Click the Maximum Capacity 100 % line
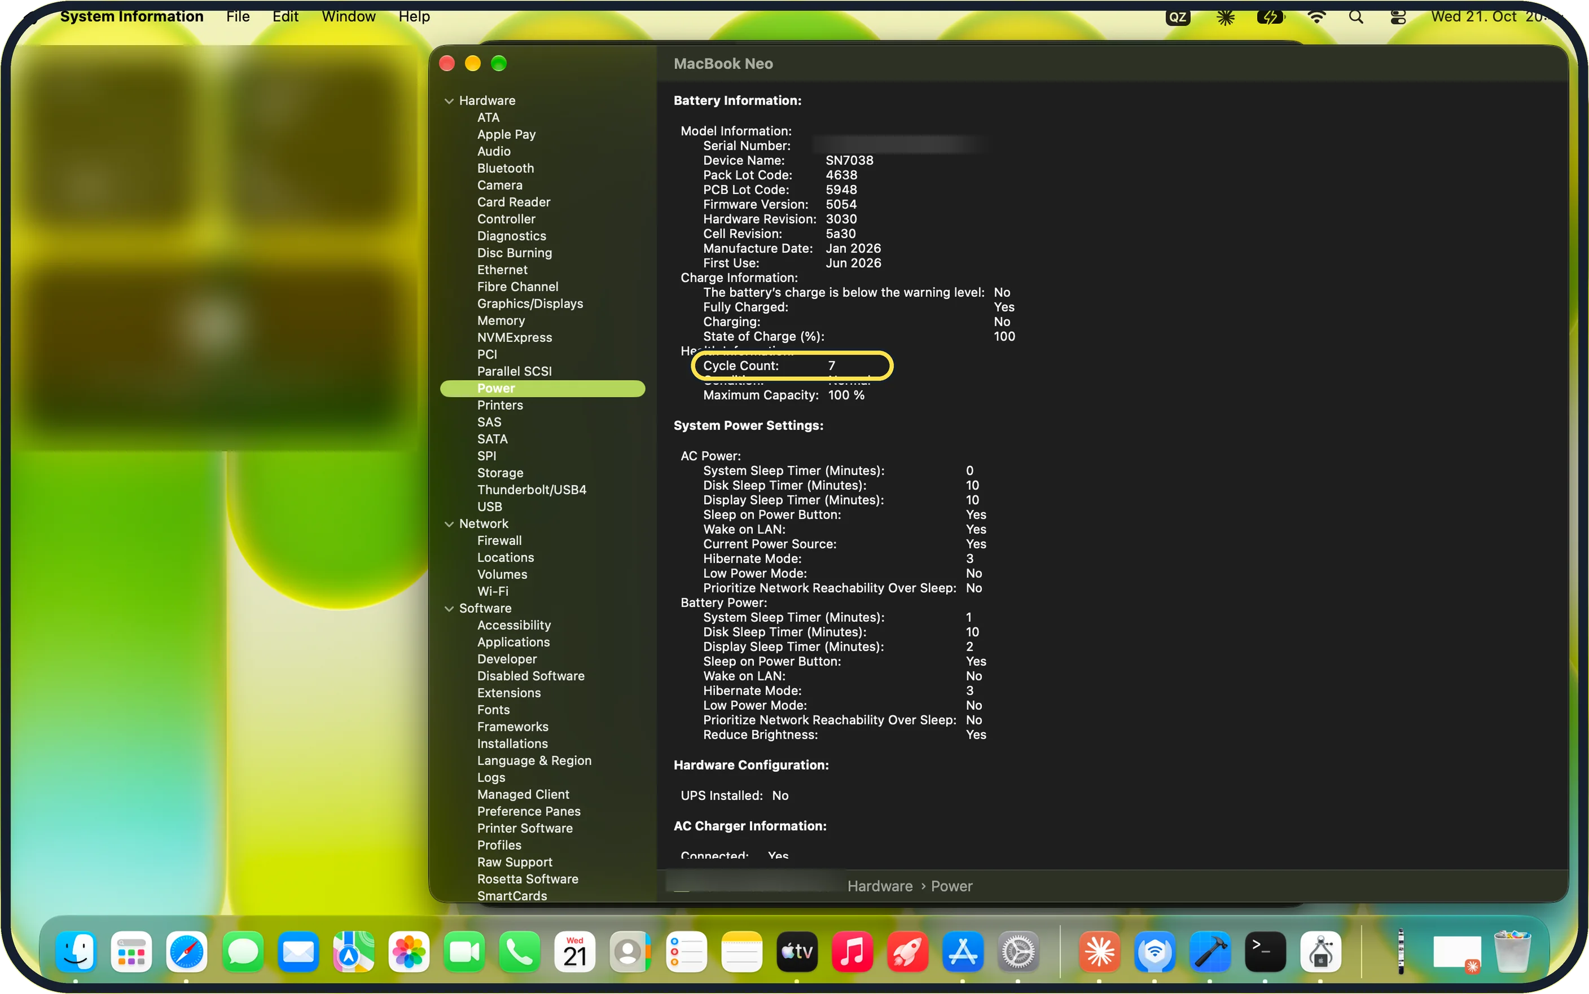 point(784,395)
